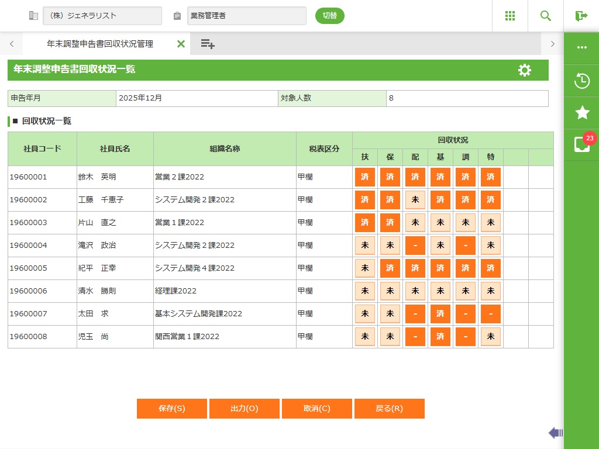Viewport: 599px width, 449px height.
Task: Toggle 扶 status for 鈴木 英明
Action: (x=365, y=177)
